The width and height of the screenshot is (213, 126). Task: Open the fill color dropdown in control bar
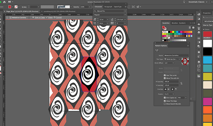12,7
